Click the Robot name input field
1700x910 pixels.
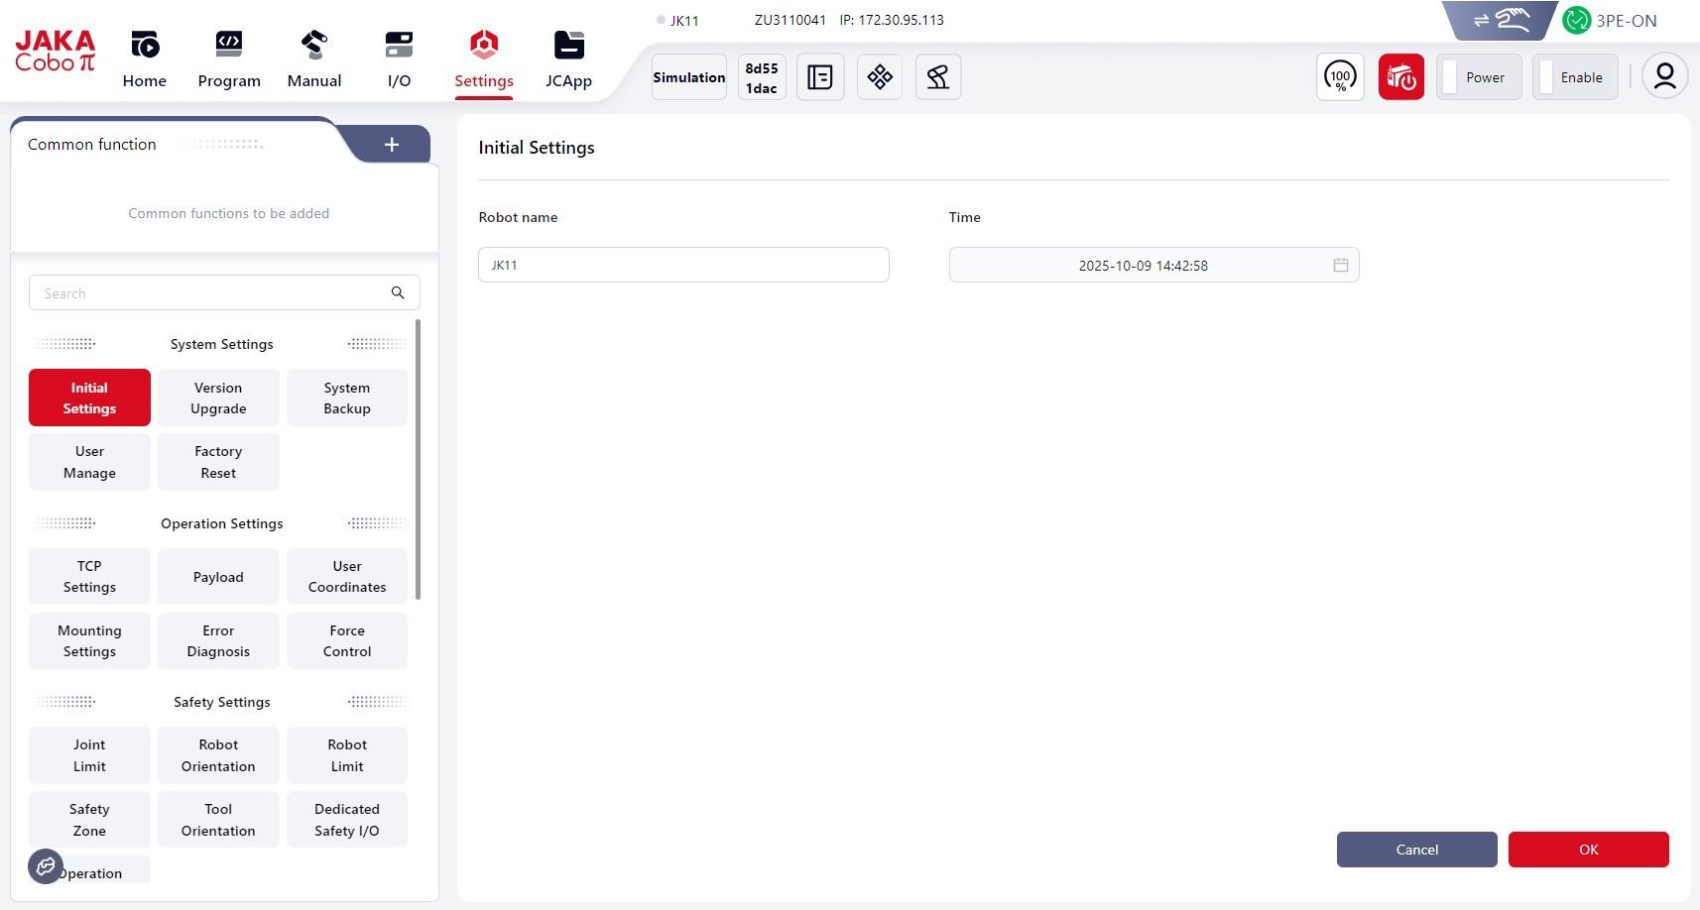click(x=683, y=265)
